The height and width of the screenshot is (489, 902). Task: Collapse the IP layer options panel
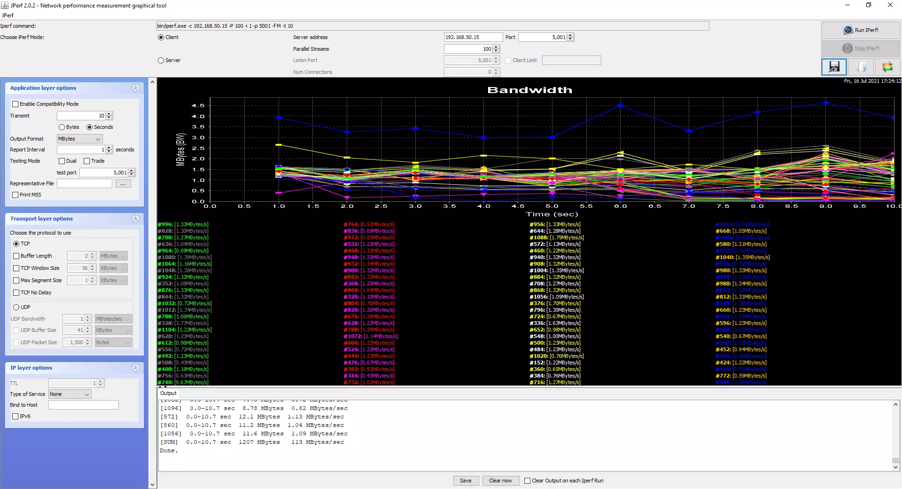[x=136, y=368]
